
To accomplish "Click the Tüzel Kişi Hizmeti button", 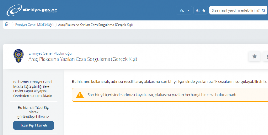I will [x=33, y=125].
